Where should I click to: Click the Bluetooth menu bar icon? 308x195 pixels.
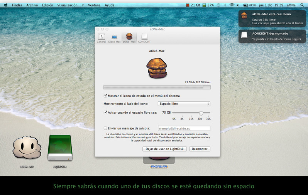pos(225,5)
